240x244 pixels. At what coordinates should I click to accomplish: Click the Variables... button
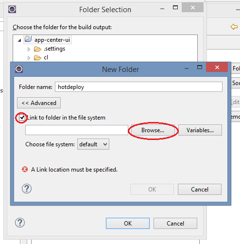click(200, 130)
